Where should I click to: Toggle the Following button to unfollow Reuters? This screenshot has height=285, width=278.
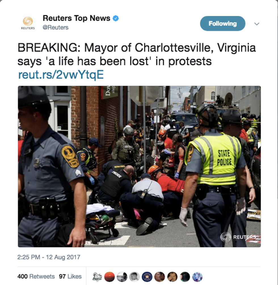[x=223, y=24]
